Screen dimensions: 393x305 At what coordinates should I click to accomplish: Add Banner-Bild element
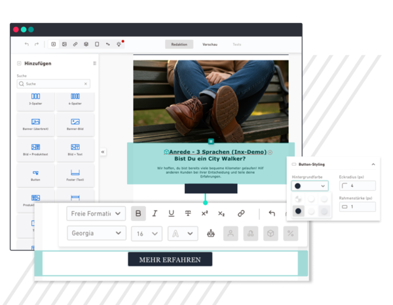(x=75, y=125)
